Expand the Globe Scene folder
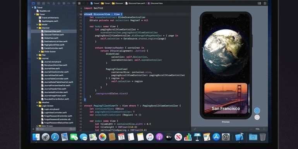The width and height of the screenshot is (298, 149). 40,51
